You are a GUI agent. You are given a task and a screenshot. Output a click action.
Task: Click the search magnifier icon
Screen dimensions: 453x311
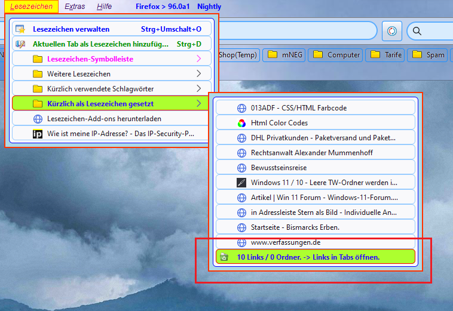[417, 31]
